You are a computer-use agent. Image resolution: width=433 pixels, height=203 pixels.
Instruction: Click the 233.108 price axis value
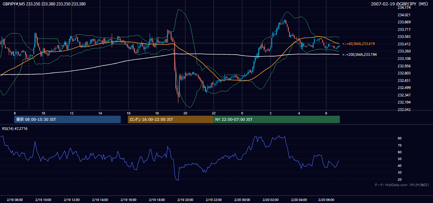pyautogui.click(x=404, y=59)
